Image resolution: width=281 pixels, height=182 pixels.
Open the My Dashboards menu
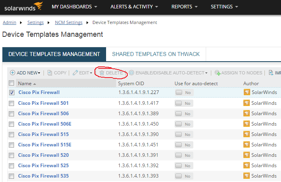(74, 7)
